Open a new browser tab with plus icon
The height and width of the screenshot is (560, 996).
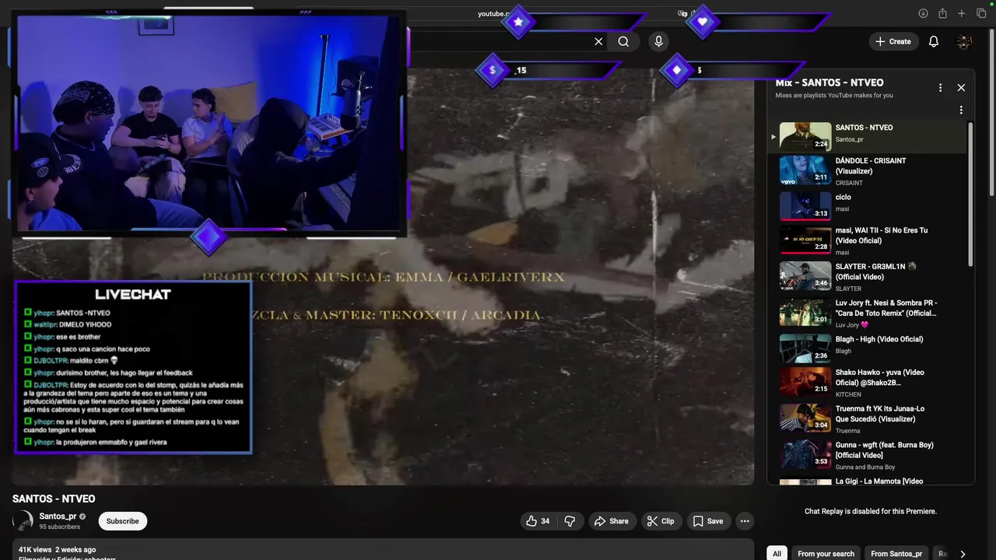click(x=962, y=13)
